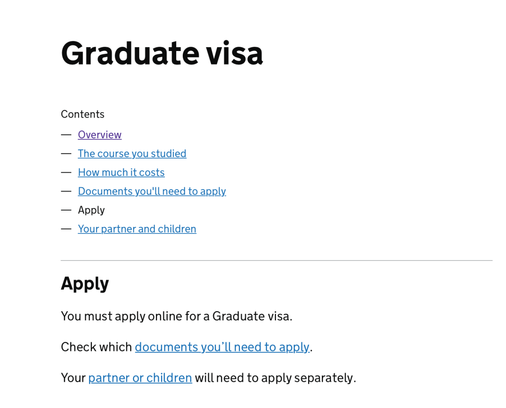The height and width of the screenshot is (408, 506).
Task: Click the dash before the Documents contents link
Action: pyautogui.click(x=66, y=191)
